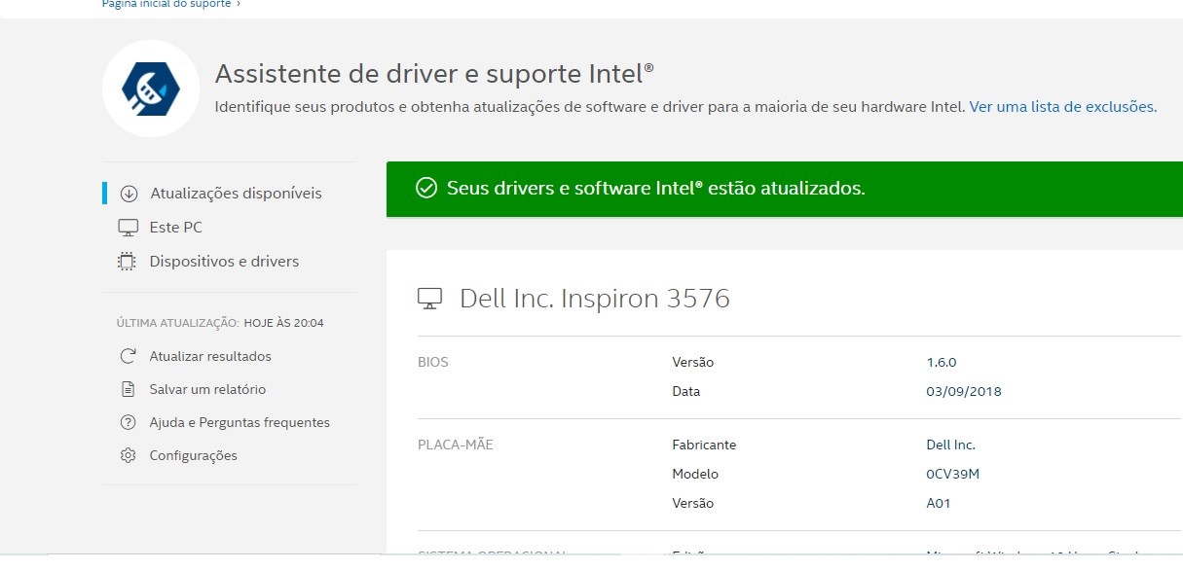
Task: Click the gear icon for Configurações
Action: click(128, 456)
